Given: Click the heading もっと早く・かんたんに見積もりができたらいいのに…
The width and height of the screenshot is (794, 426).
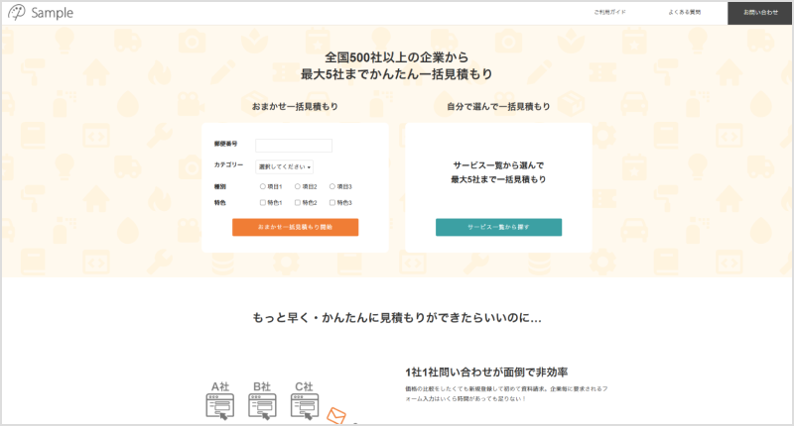Looking at the screenshot, I should [x=397, y=318].
